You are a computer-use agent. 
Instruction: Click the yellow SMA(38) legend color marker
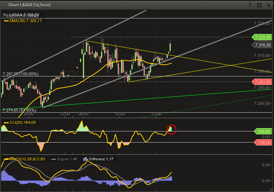pos(6,21)
